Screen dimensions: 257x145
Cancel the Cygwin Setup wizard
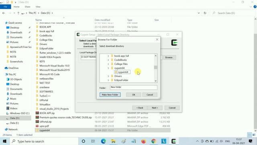click(172, 108)
